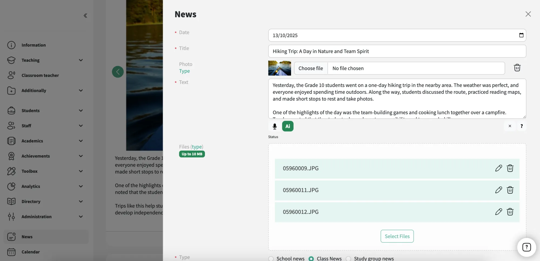Expand the Students section
540x261 pixels.
(45, 111)
